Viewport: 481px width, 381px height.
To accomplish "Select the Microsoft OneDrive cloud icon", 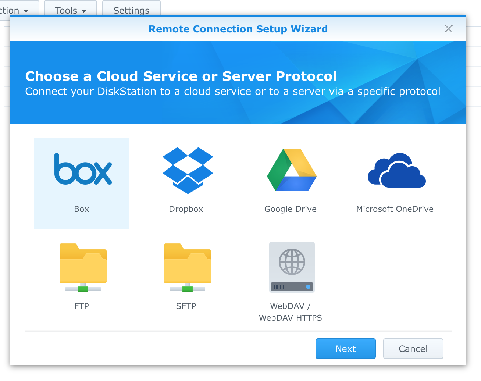I will [x=396, y=171].
